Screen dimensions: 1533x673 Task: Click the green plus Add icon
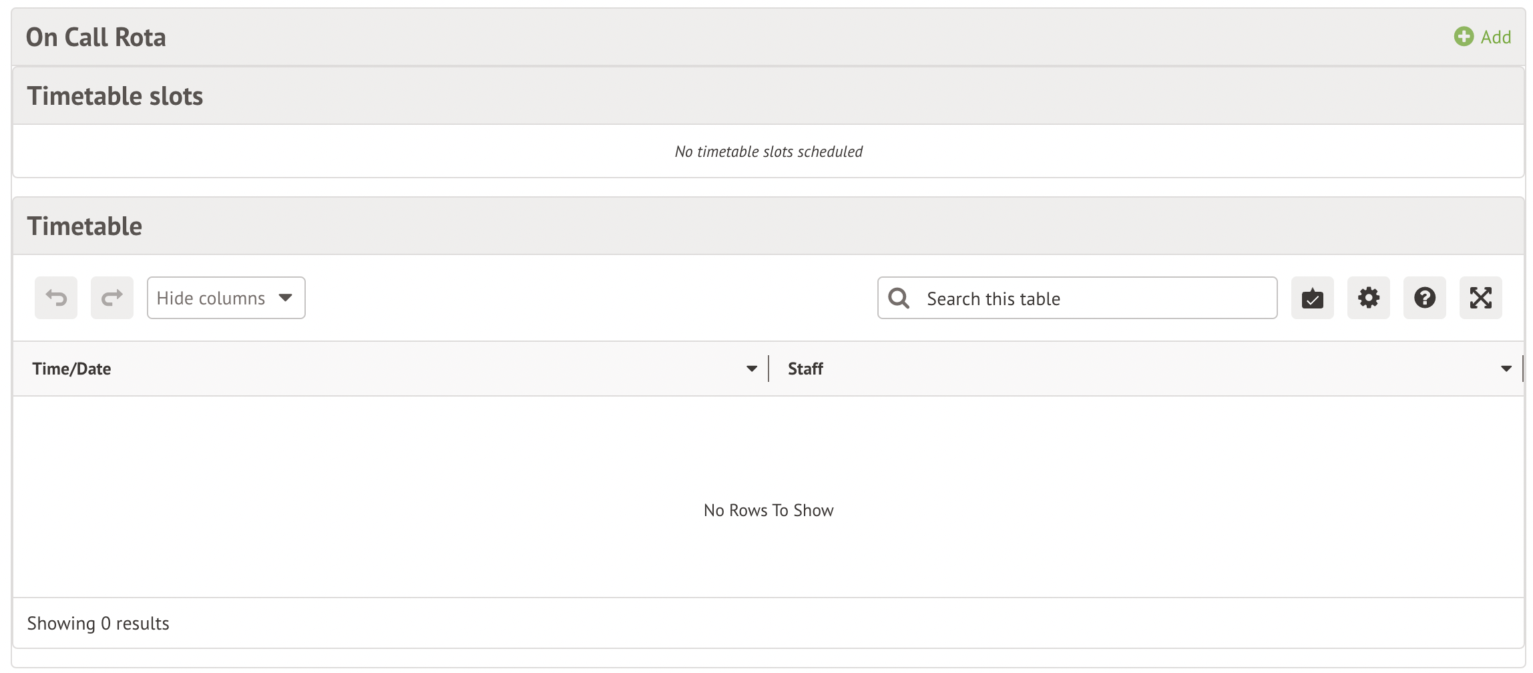(1464, 37)
